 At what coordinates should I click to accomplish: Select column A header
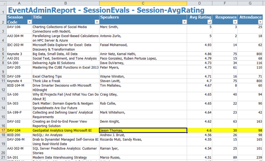pyautogui.click(x=19, y=3)
